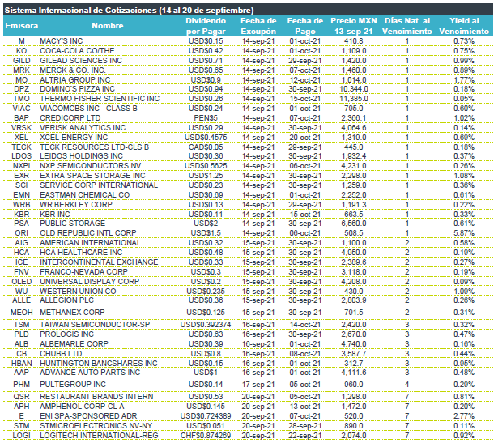498x443 pixels.
Task: Click the 'Fecha de Pago' column header
Action: tap(305, 26)
